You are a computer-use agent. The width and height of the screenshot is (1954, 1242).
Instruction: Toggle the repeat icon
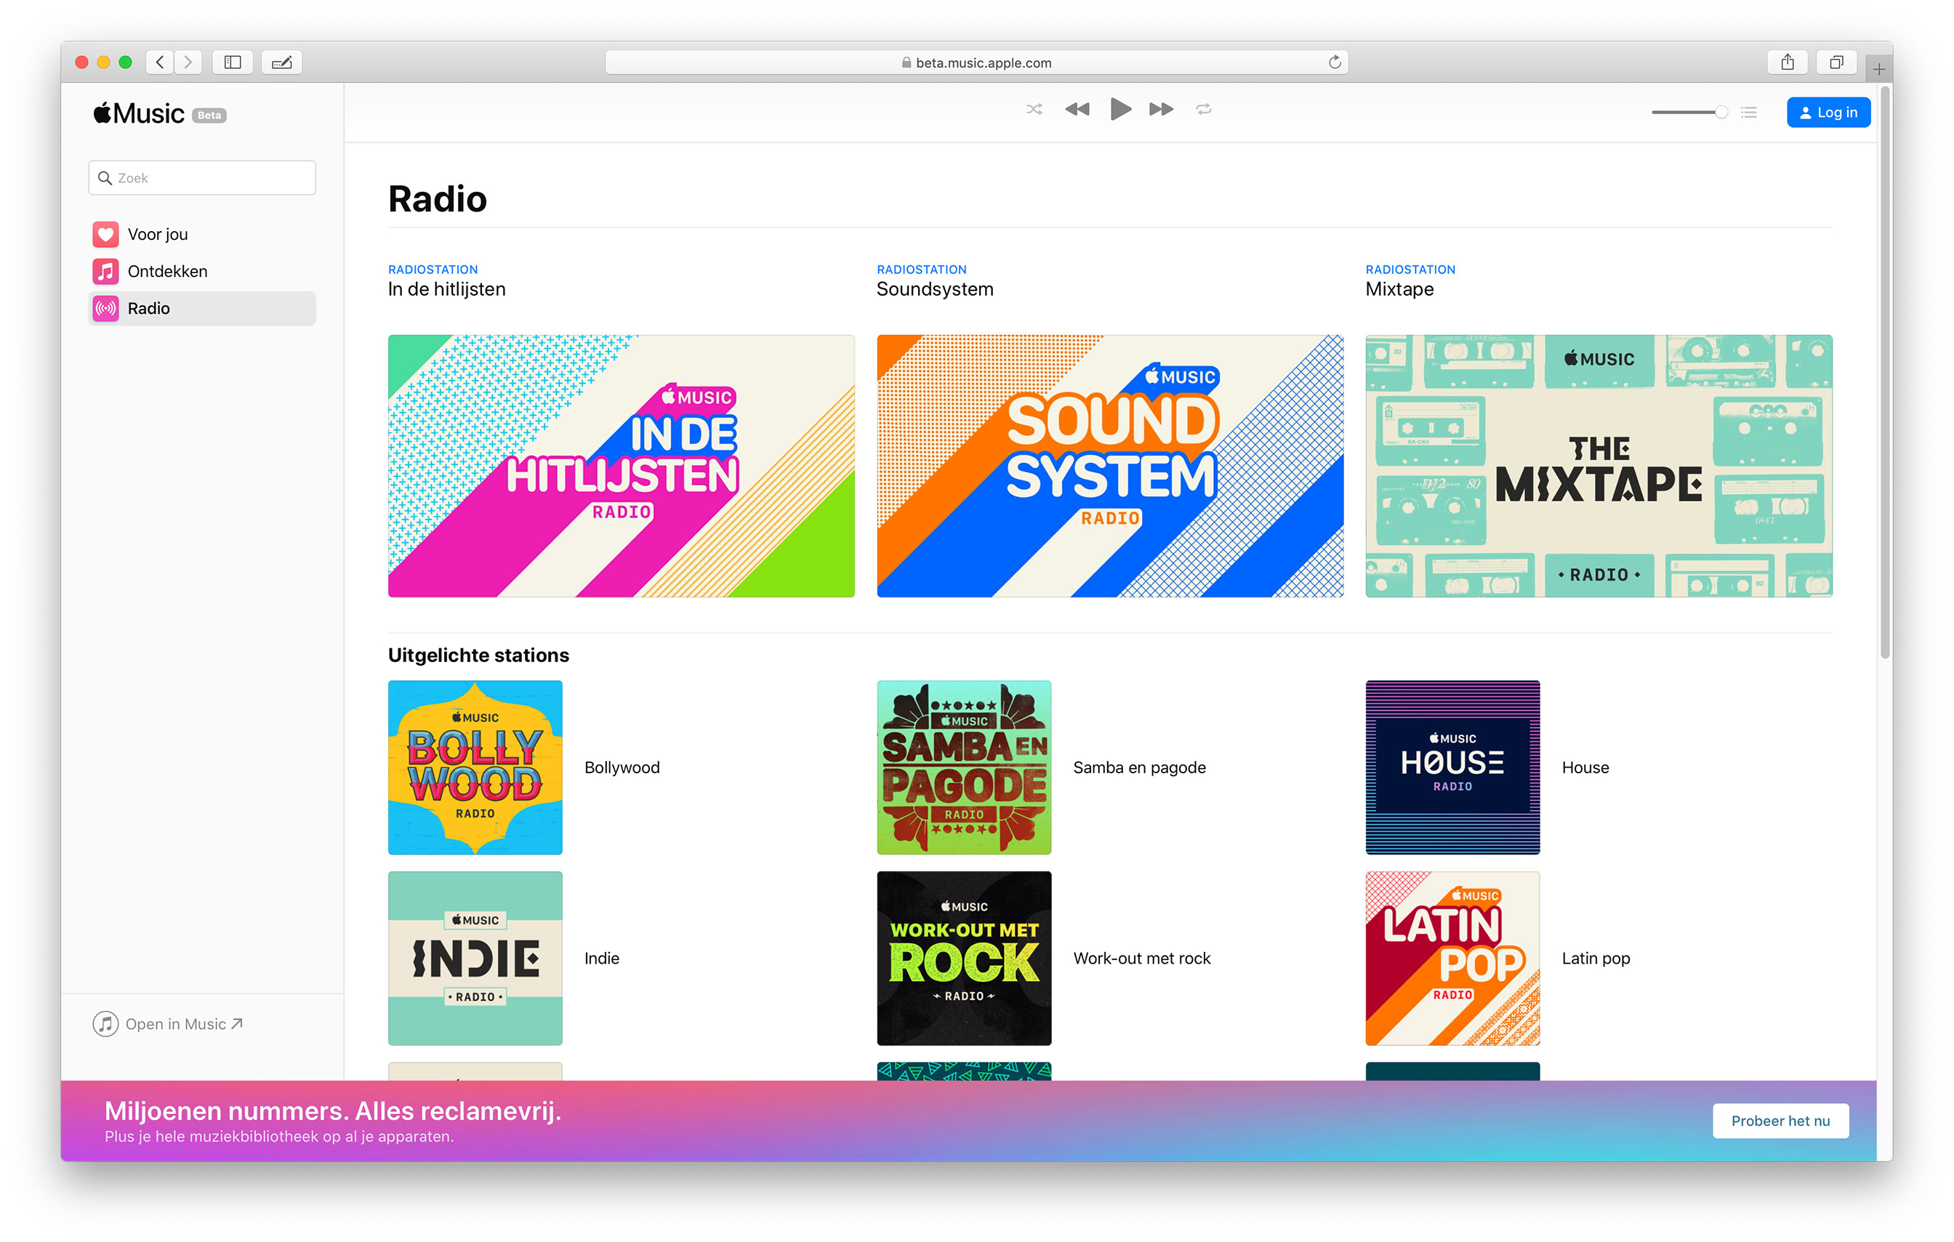1203,109
